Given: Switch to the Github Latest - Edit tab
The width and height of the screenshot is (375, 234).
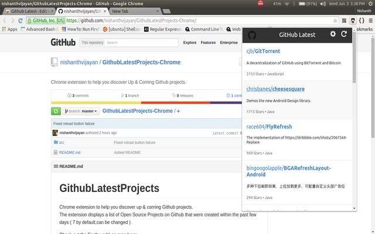Looking at the screenshot, I should [29, 11].
